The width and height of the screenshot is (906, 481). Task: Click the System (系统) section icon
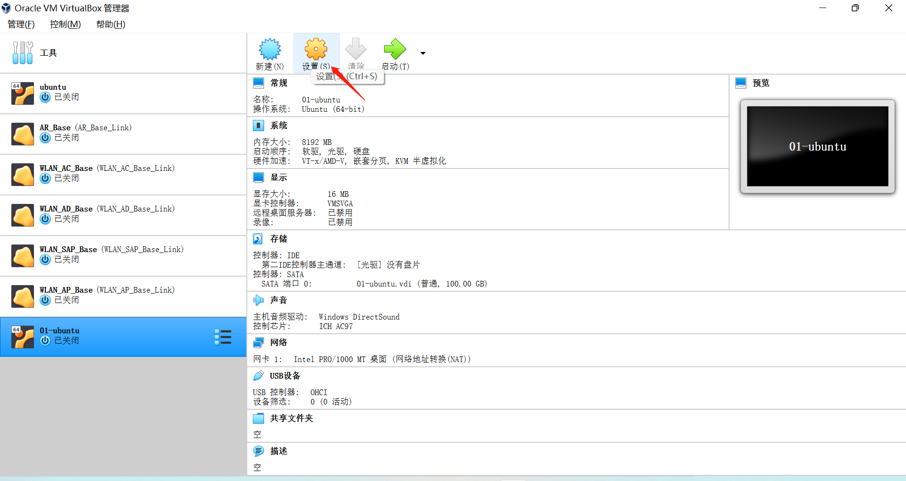pyautogui.click(x=259, y=126)
